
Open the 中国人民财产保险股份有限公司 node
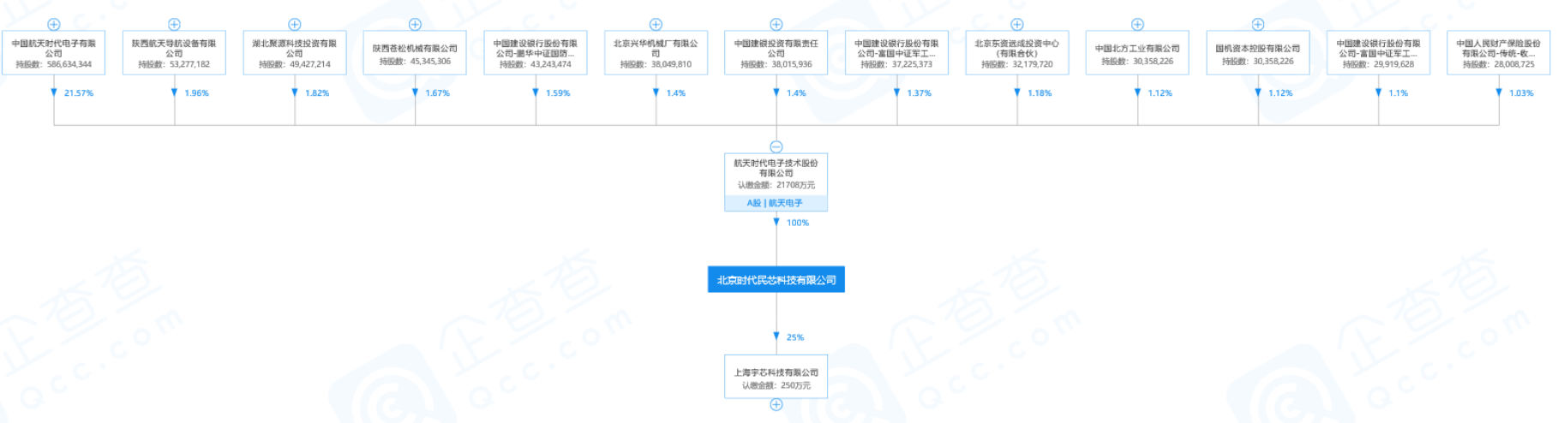1499,53
